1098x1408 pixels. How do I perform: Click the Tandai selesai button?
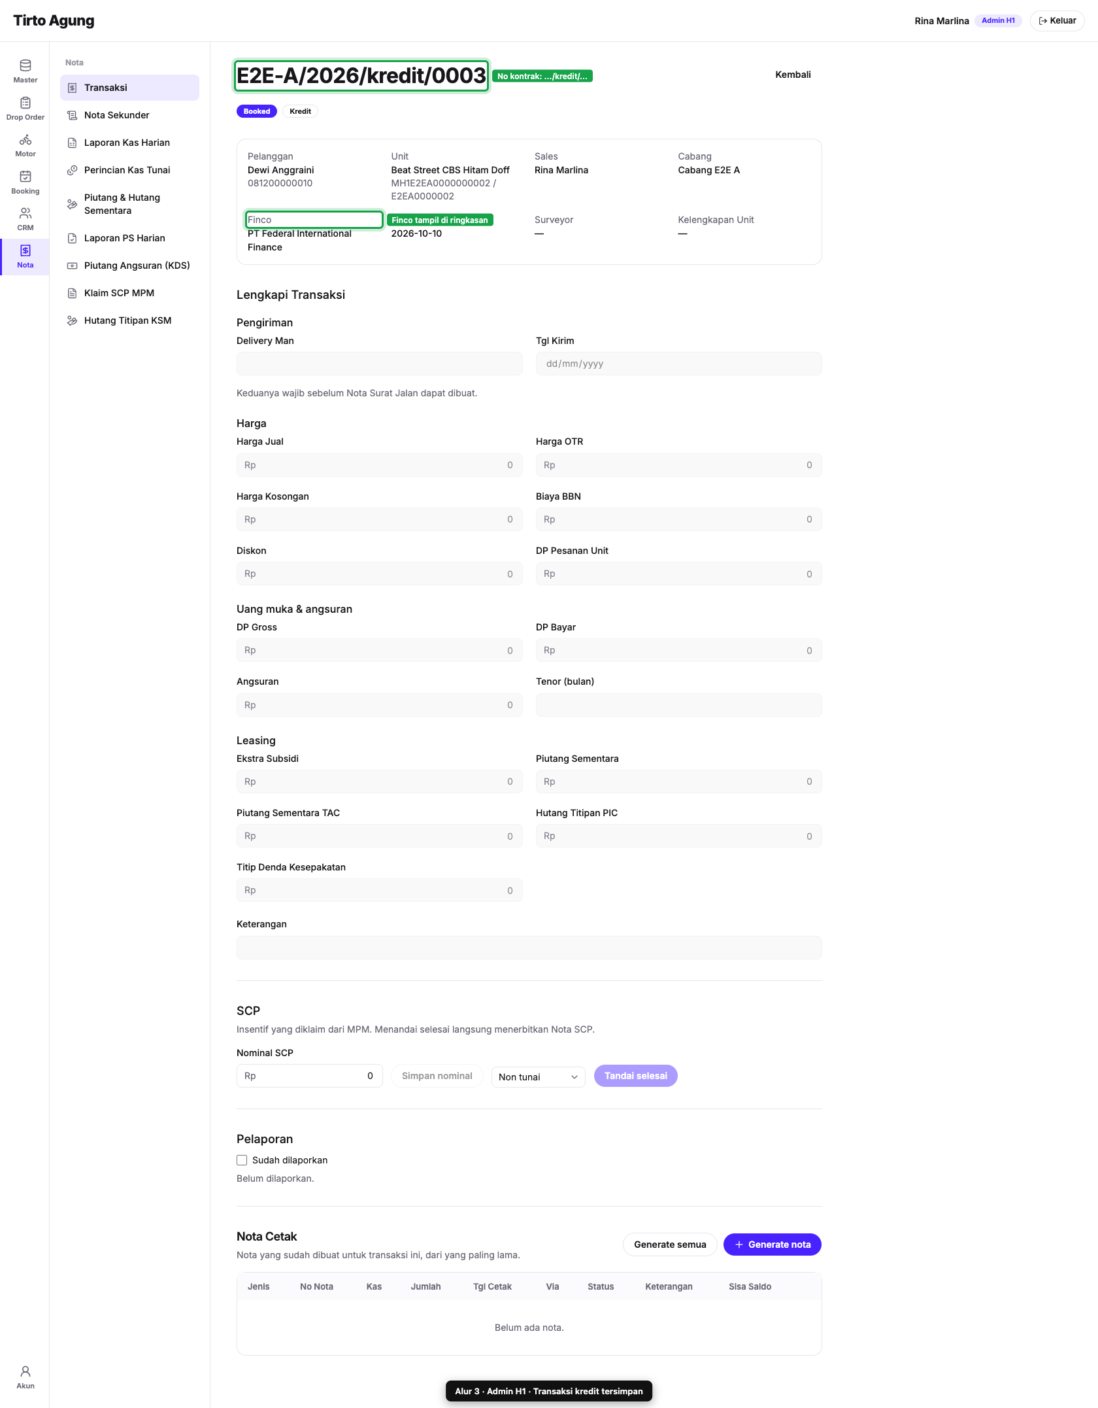click(635, 1076)
